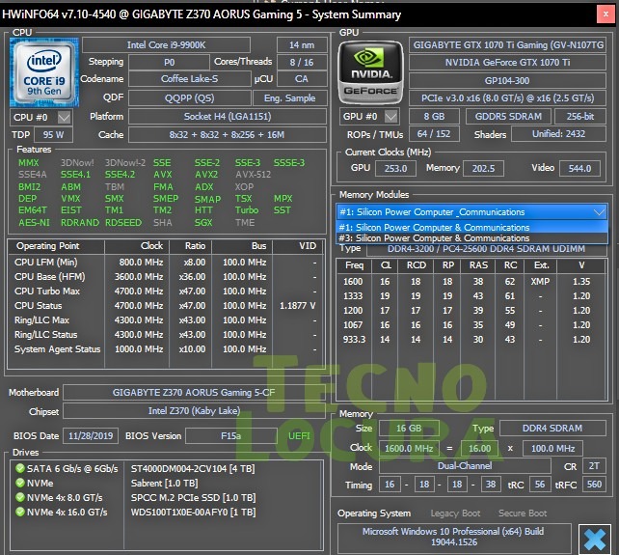Screen dimensions: 619x555
Task: Click the memory Size 16 GB field
Action: pyautogui.click(x=409, y=429)
